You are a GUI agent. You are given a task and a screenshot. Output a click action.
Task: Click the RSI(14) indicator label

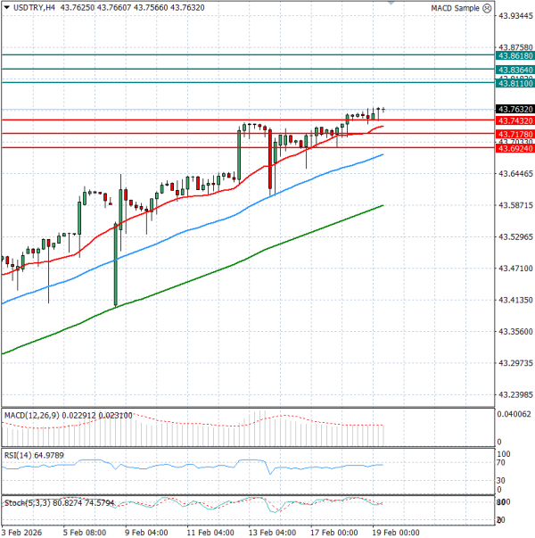point(20,456)
